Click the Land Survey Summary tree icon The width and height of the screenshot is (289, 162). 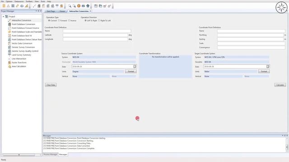[9, 55]
